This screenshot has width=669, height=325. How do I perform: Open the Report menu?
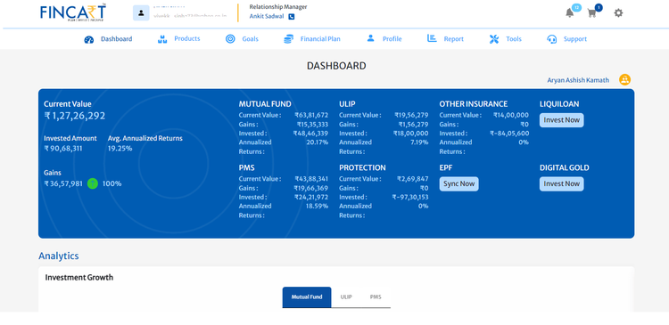click(x=453, y=39)
